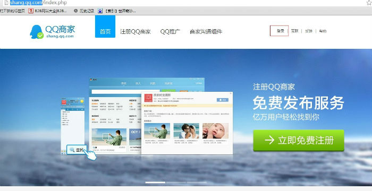Viewport: 372px width, 191px height.
Task: Switch to the third banner slide indicator
Action: 197,183
